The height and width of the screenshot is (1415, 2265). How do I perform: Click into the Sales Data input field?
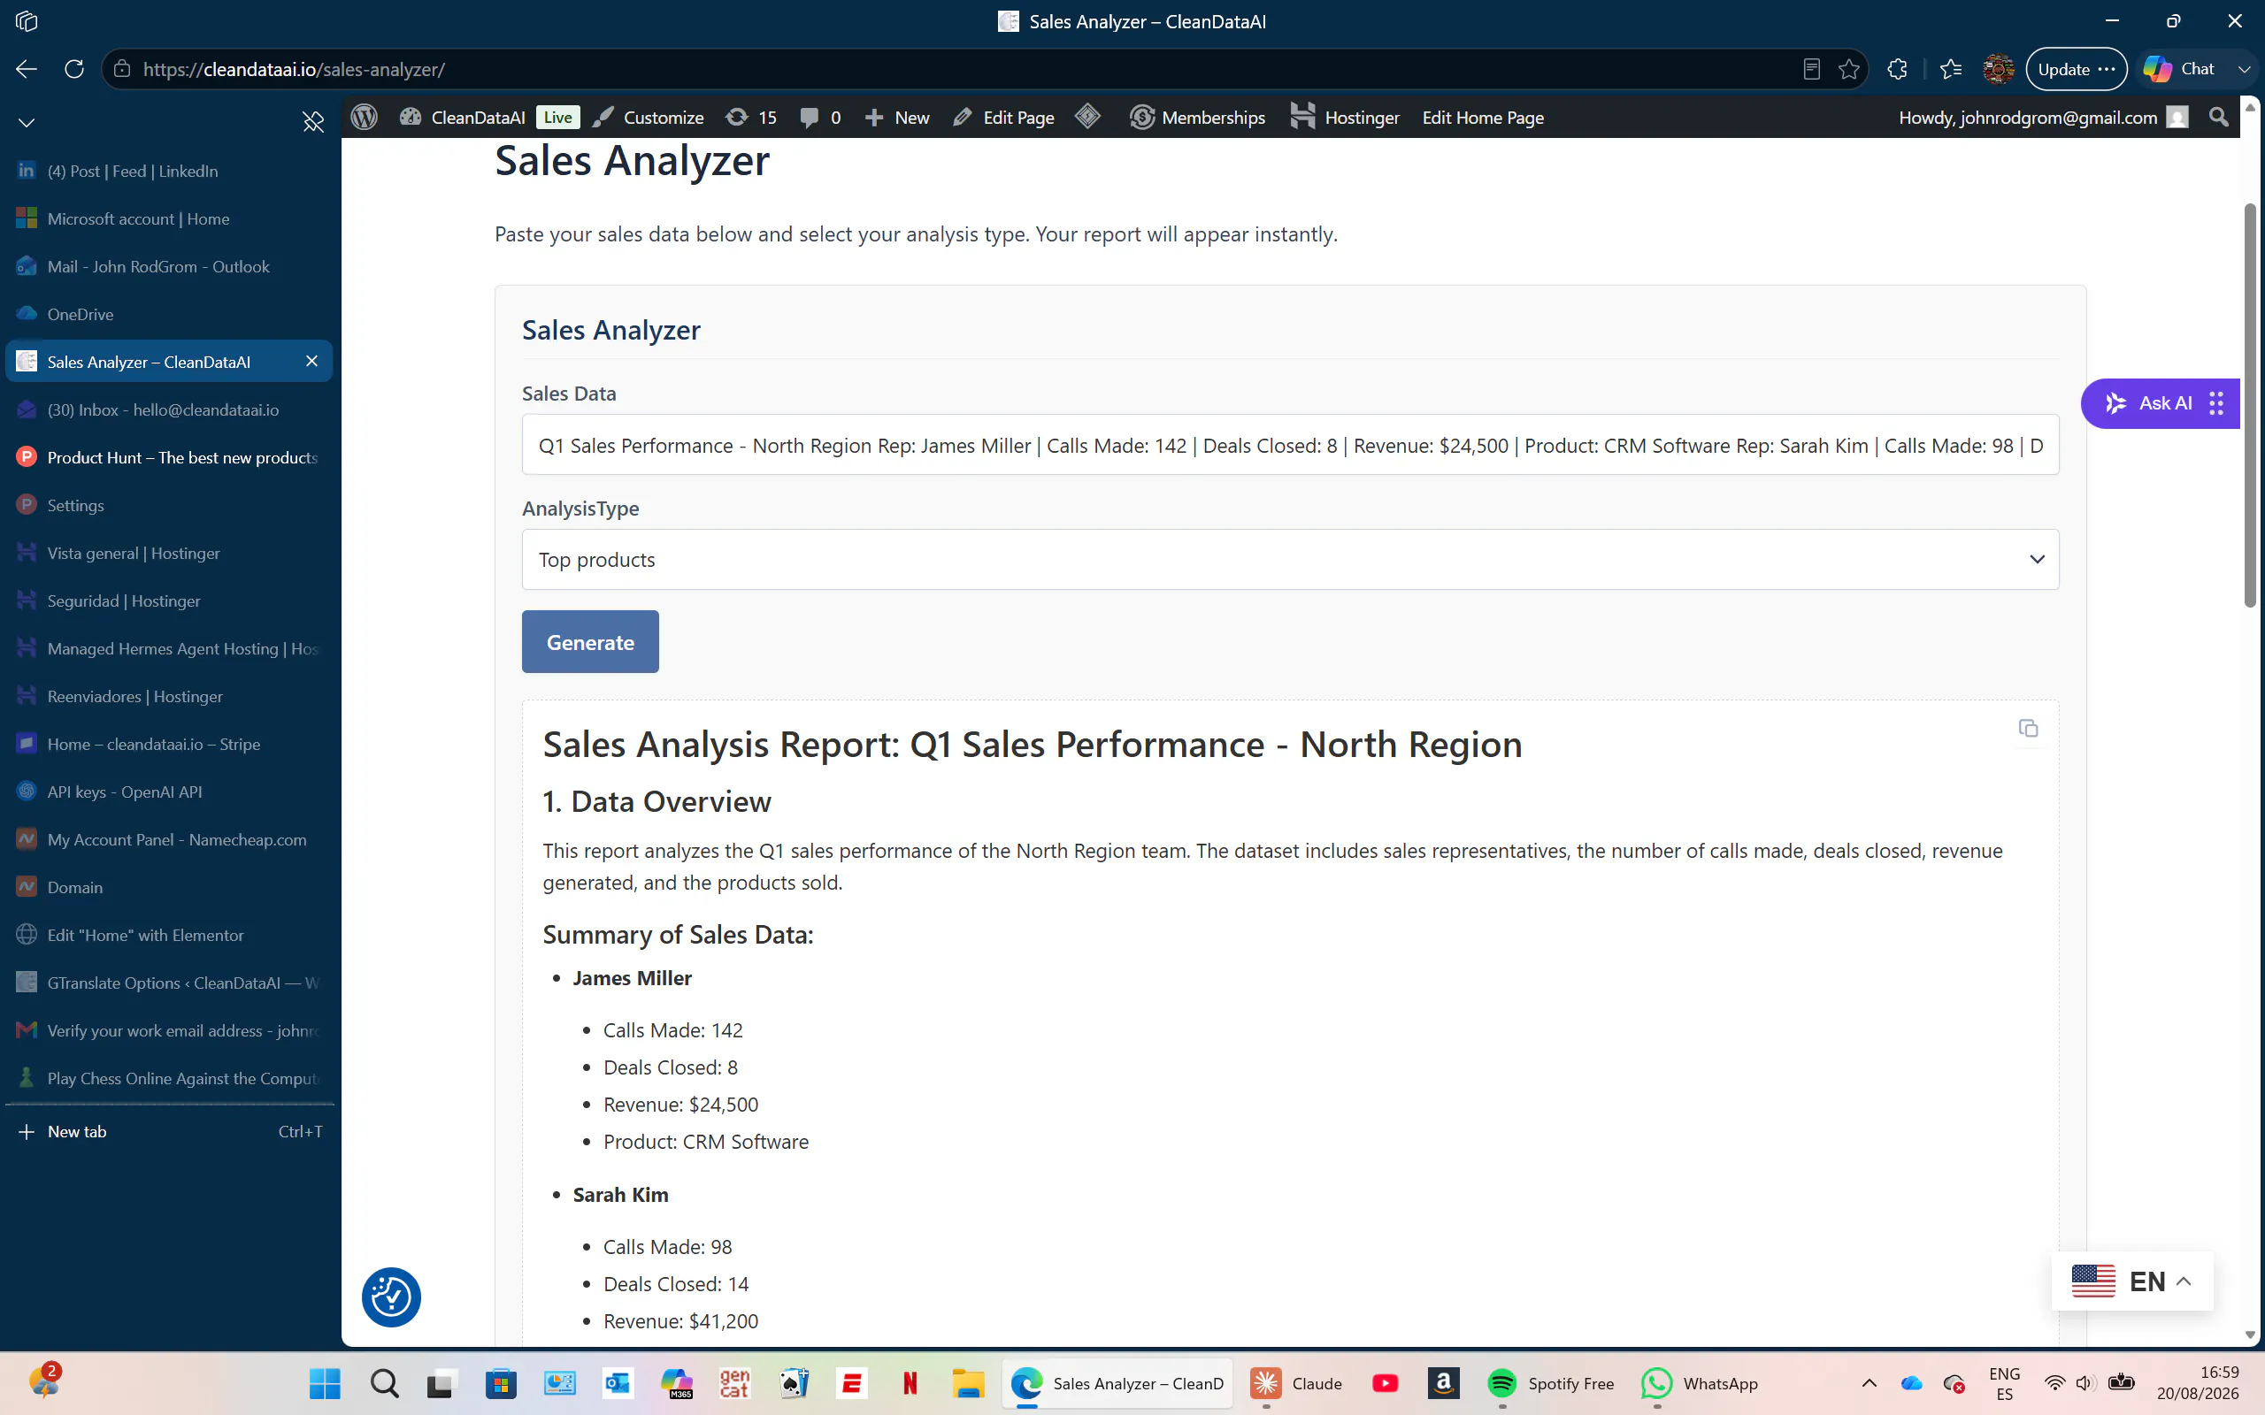[x=1290, y=446]
